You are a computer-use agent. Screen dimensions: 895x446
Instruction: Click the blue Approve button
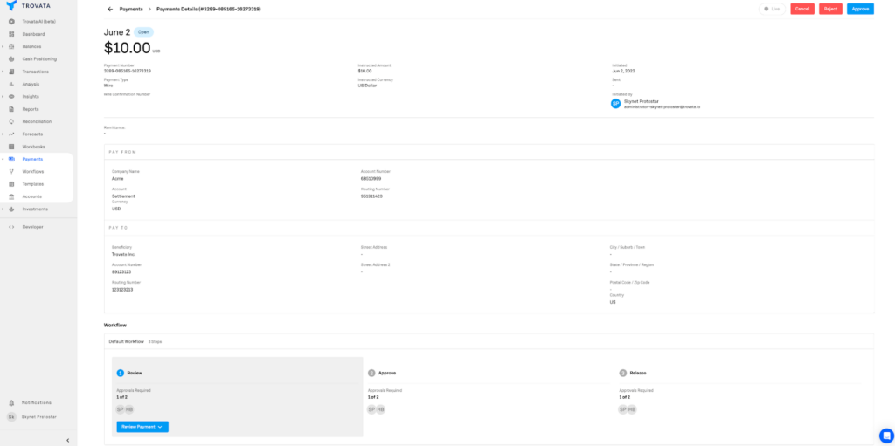860,9
